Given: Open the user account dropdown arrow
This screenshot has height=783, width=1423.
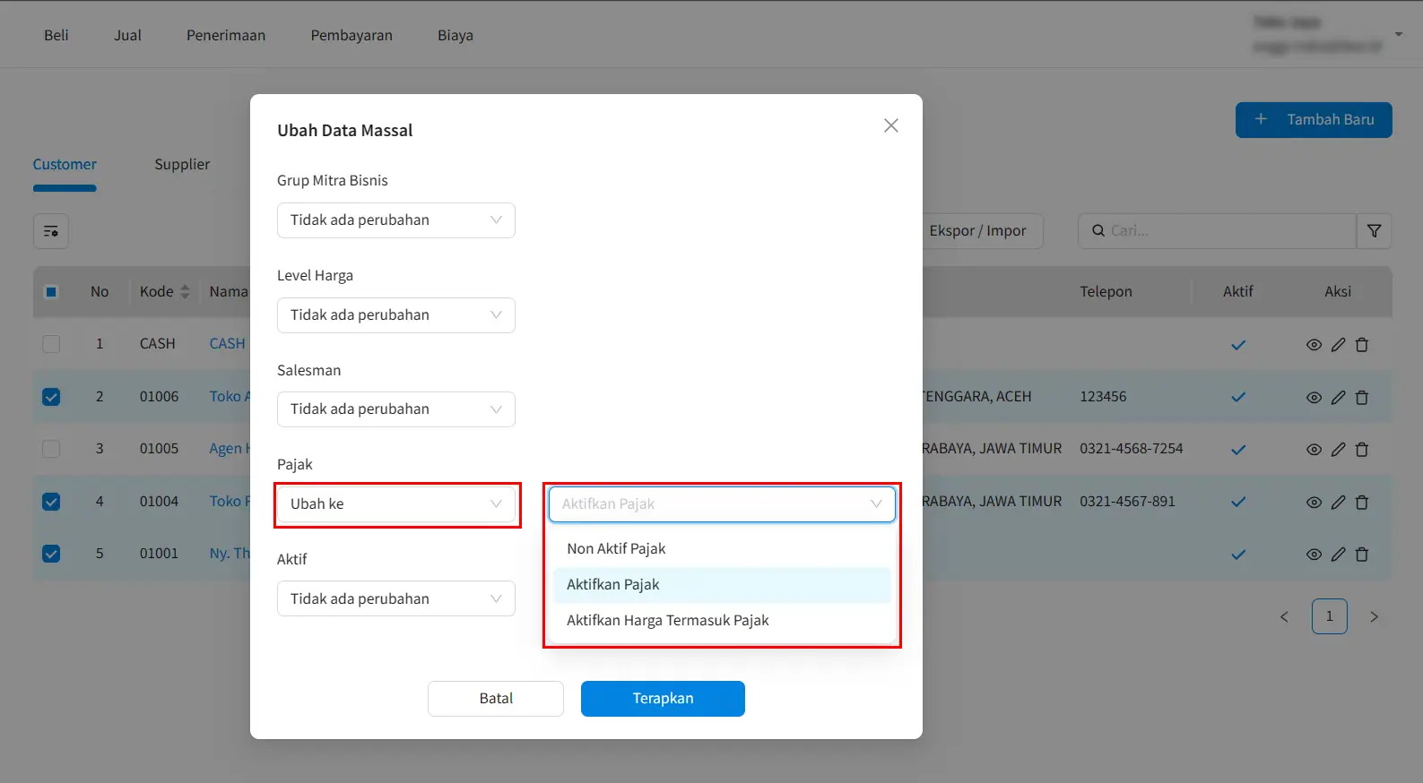Looking at the screenshot, I should [x=1399, y=34].
